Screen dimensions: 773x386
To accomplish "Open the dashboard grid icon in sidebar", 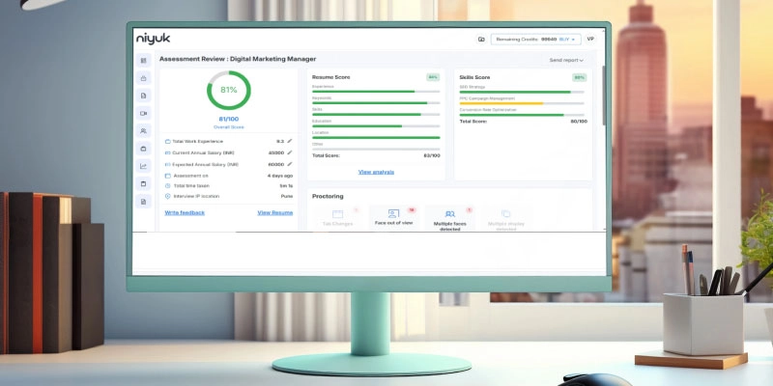I will coord(143,61).
